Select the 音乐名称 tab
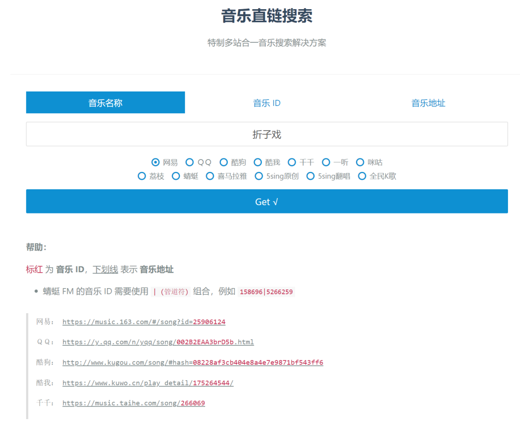This screenshot has height=423, width=520. [x=105, y=102]
